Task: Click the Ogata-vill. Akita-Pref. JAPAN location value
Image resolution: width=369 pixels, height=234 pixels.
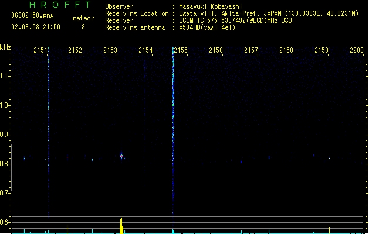Action: [x=269, y=13]
